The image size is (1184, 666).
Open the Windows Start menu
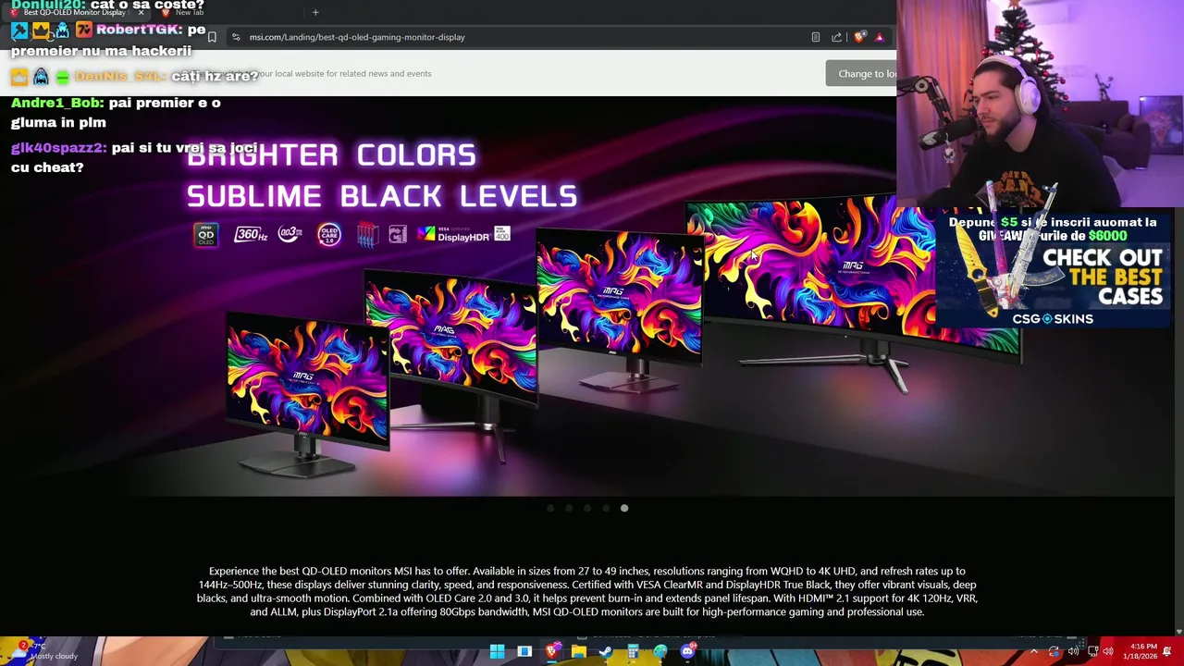pyautogui.click(x=497, y=652)
